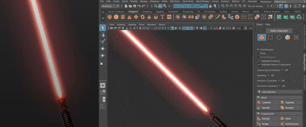Create a polygon cube from the shelf
Screen dimensions: 306x127
[x=116, y=17]
